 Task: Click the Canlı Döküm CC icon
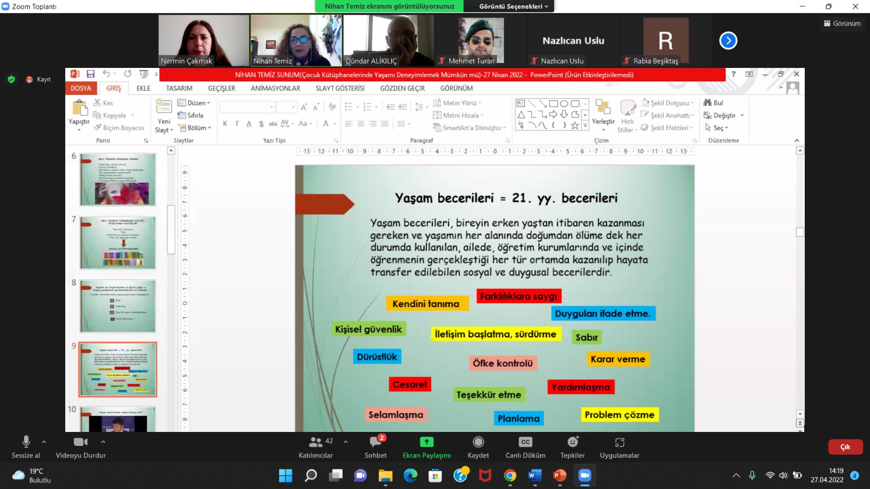point(525,442)
